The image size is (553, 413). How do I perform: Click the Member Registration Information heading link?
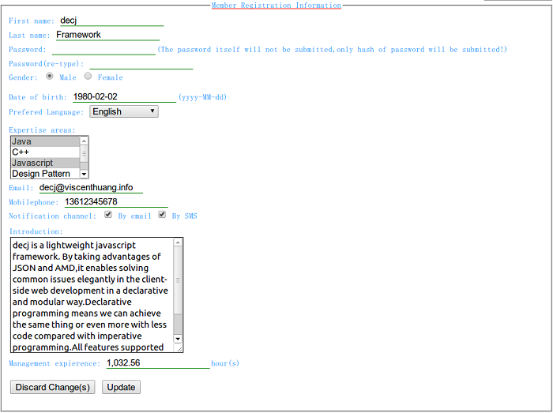[276, 6]
